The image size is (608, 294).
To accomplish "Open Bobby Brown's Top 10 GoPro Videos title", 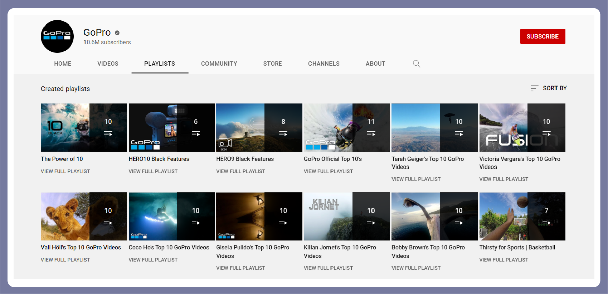I will 428,252.
